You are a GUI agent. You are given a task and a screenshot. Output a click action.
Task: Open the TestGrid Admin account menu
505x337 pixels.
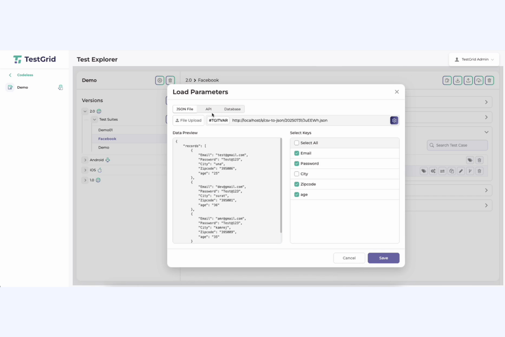coord(474,59)
